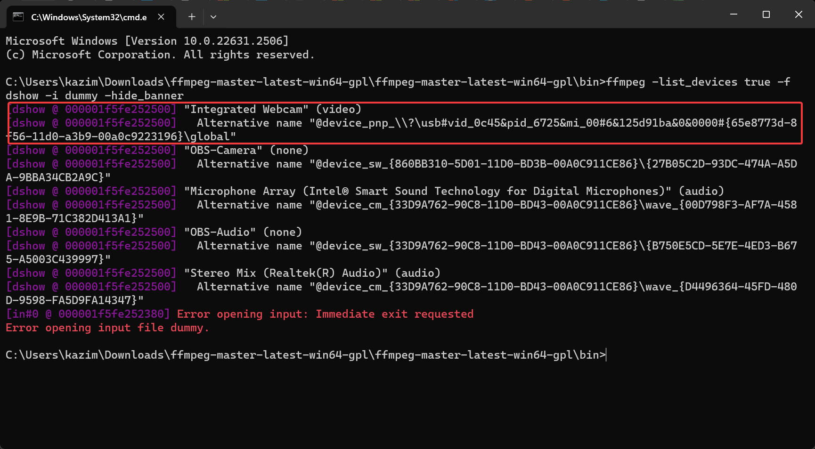This screenshot has width=815, height=449.
Task: Close the Windows Terminal window
Action: click(x=799, y=14)
